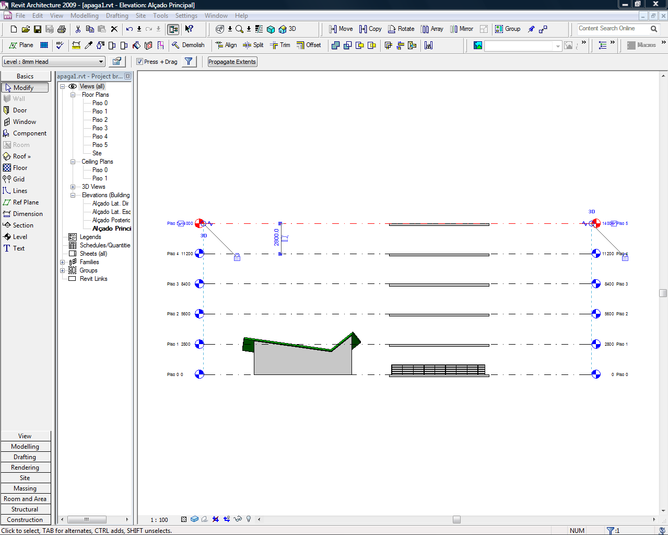Click the Propagate Extents button
Viewport: 668px width, 535px height.
click(x=232, y=62)
